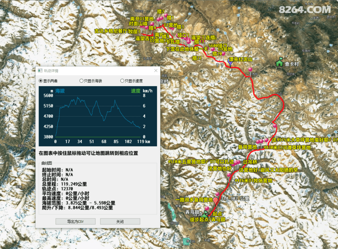
Task: Click the 5600垭口 label
Action: click(218, 46)
